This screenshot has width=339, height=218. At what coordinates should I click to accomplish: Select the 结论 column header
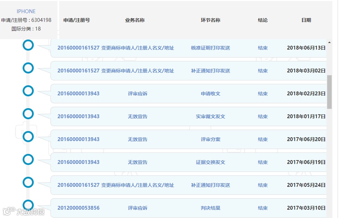coord(263,20)
